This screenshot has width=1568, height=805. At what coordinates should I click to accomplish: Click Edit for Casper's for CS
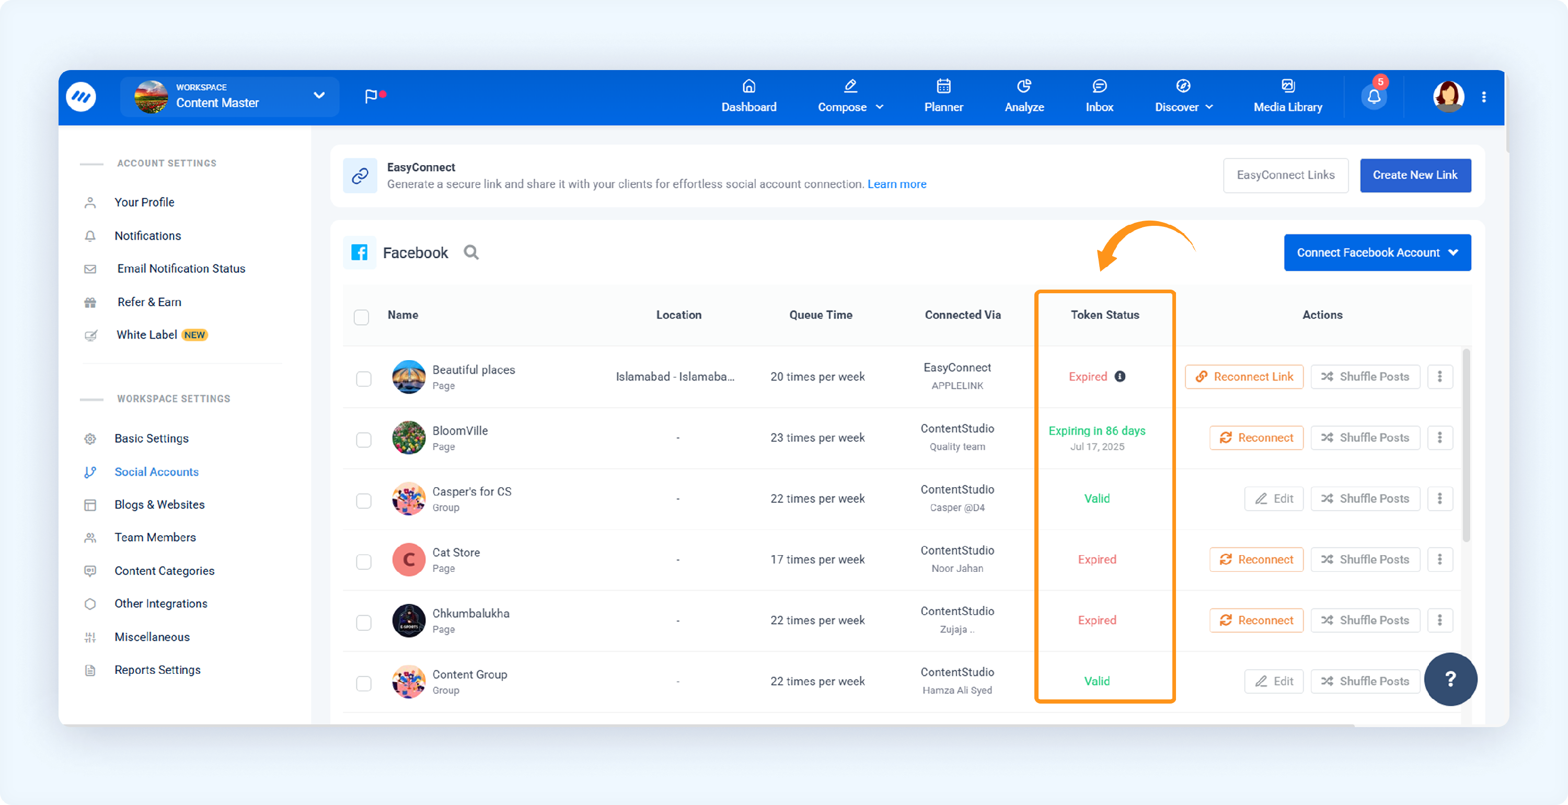[x=1273, y=498]
